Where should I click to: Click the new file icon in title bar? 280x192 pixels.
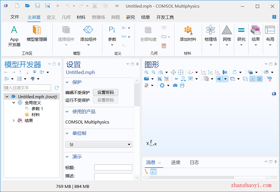[x=17, y=6]
